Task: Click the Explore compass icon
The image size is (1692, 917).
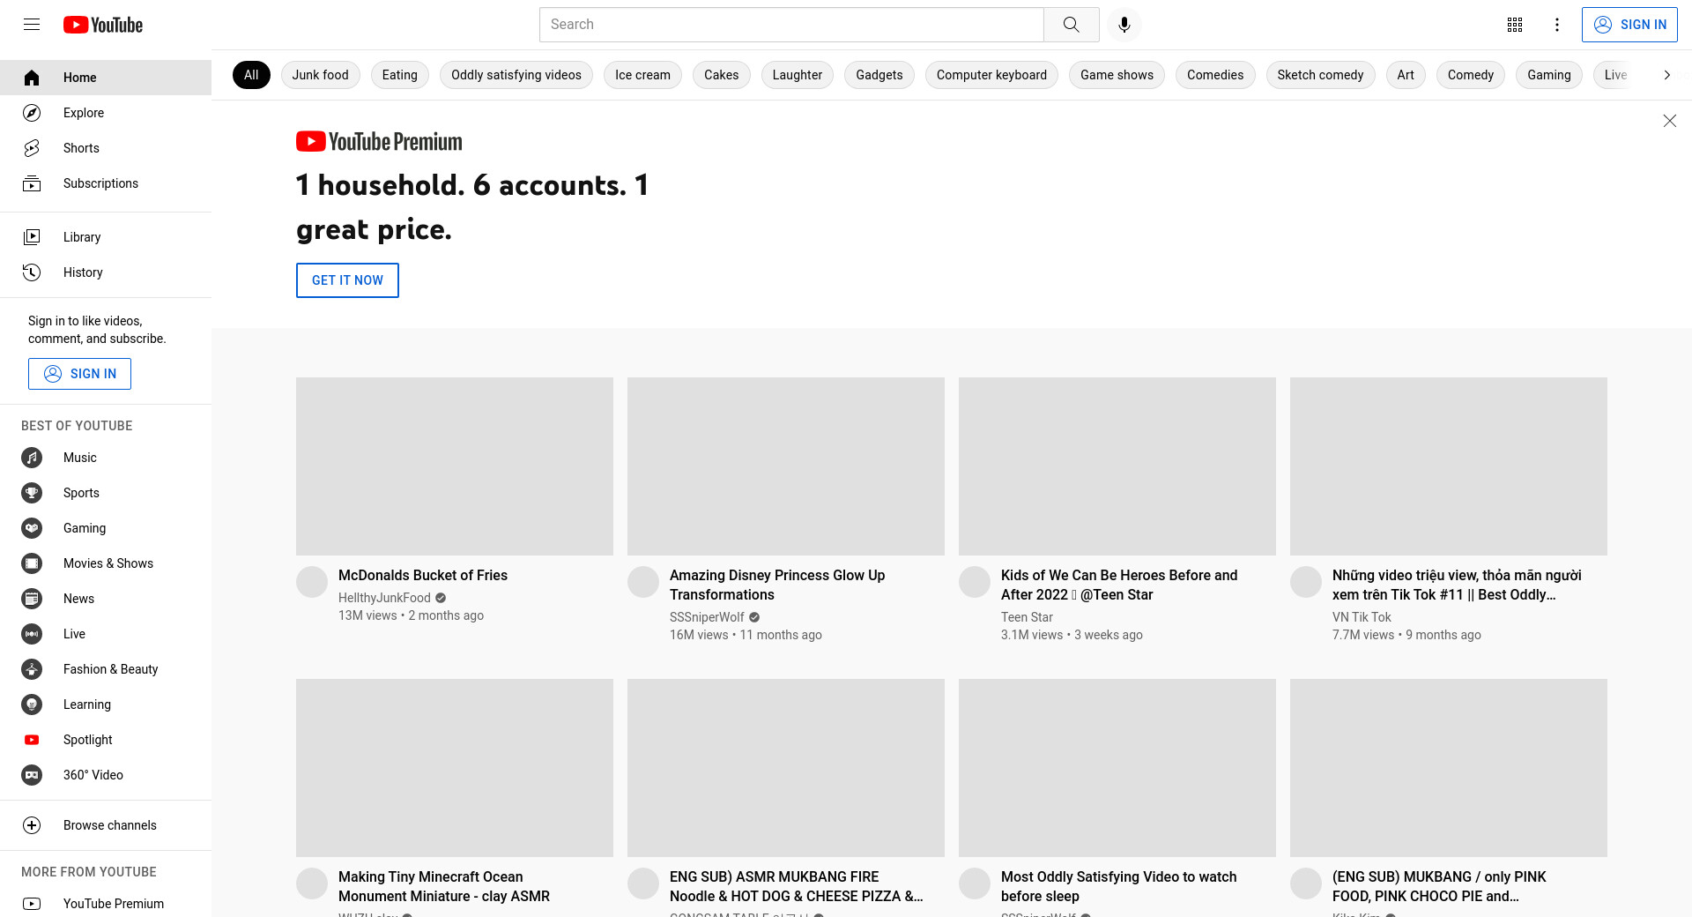Action: [32, 113]
